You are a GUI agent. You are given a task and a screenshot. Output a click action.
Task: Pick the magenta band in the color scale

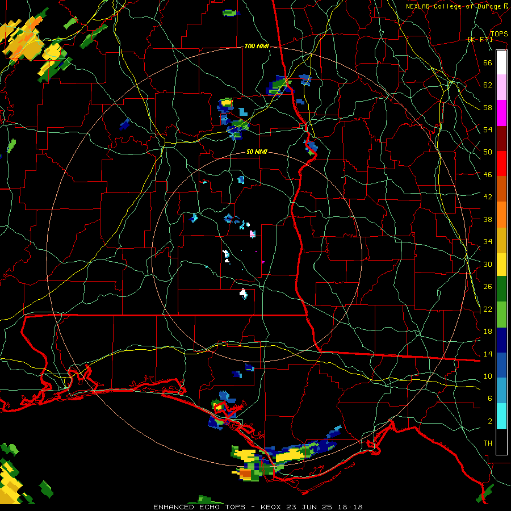point(501,113)
